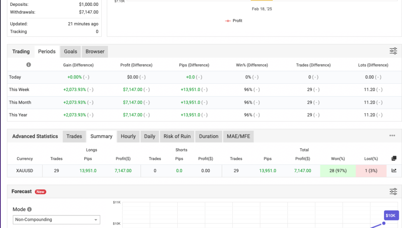
Task: Open Advanced Statistics three-dots menu
Action: (392, 135)
